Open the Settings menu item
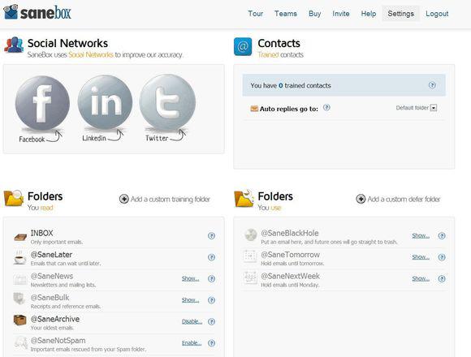The width and height of the screenshot is (471, 357). [x=400, y=14]
